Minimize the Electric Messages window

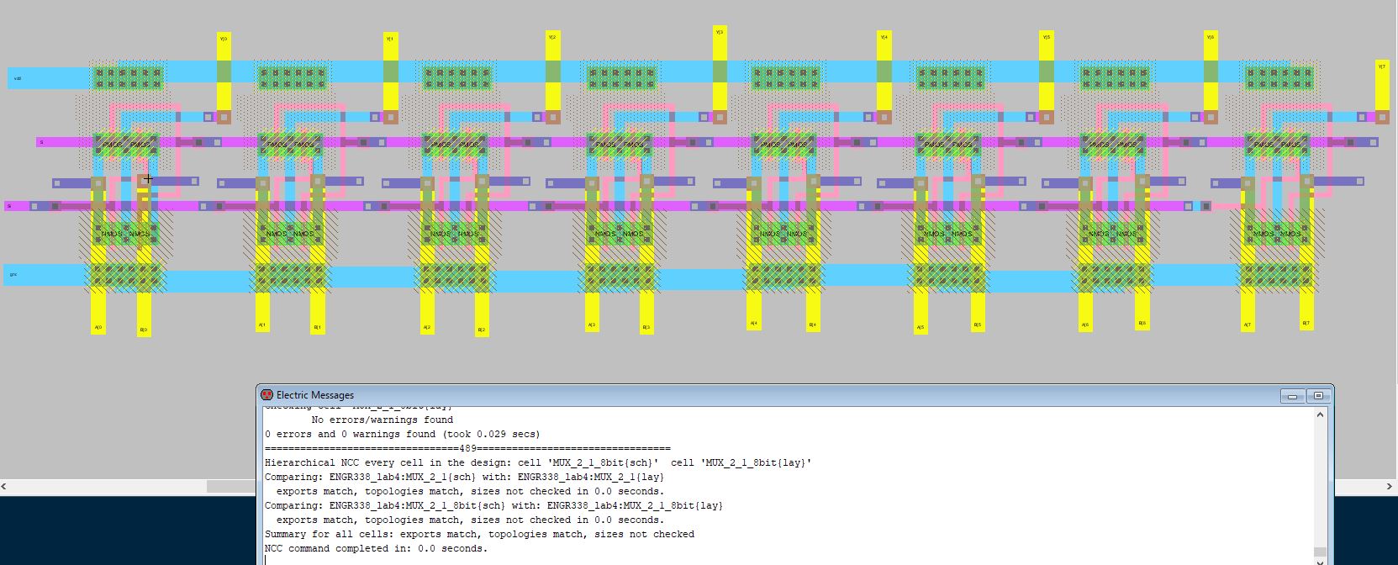1292,396
